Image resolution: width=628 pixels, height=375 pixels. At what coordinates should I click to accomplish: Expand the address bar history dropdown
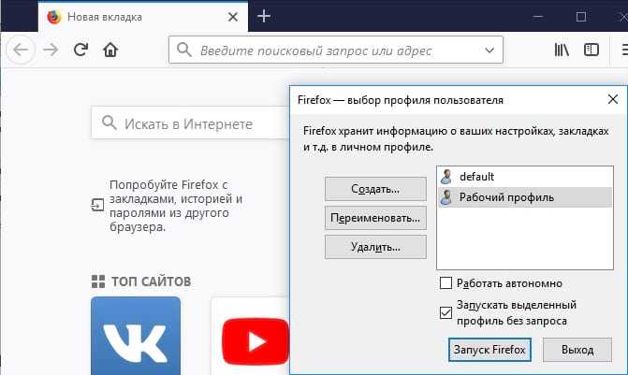coord(489,50)
